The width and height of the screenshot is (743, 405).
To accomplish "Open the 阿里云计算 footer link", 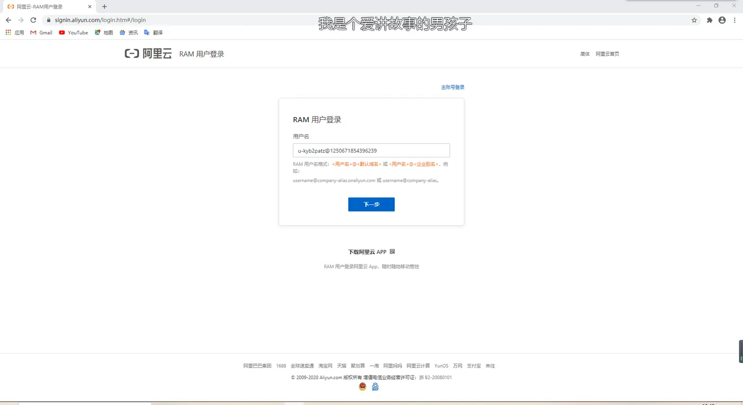I will [x=418, y=366].
